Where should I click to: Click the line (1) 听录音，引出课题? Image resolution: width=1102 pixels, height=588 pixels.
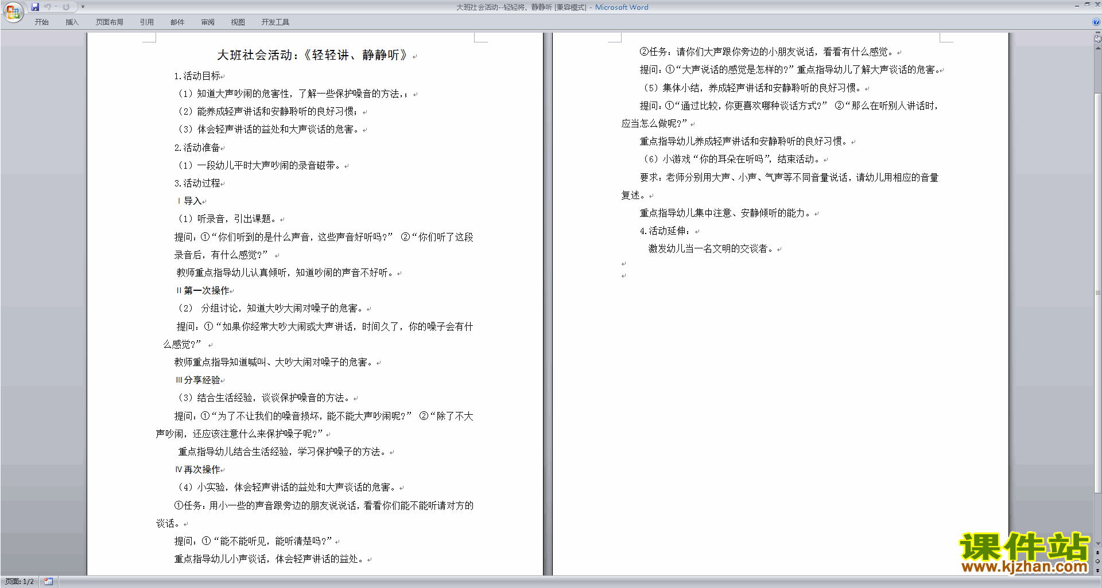(x=228, y=219)
